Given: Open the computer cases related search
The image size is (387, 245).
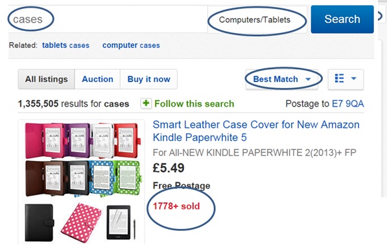Looking at the screenshot, I should point(131,45).
